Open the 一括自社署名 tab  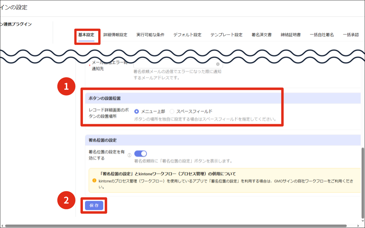(x=322, y=35)
